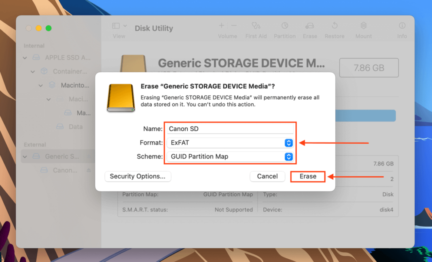
Task: Cancel the erase dialog
Action: 267,176
